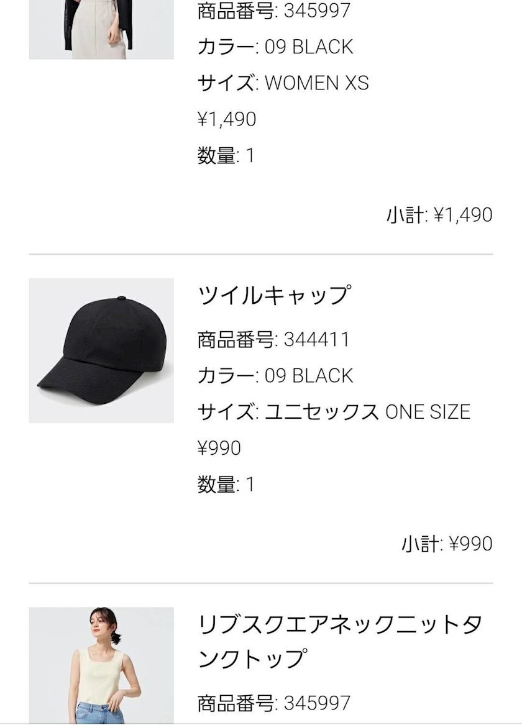Click the 小計: ¥990 subtotal
This screenshot has width=522, height=725.
(446, 544)
